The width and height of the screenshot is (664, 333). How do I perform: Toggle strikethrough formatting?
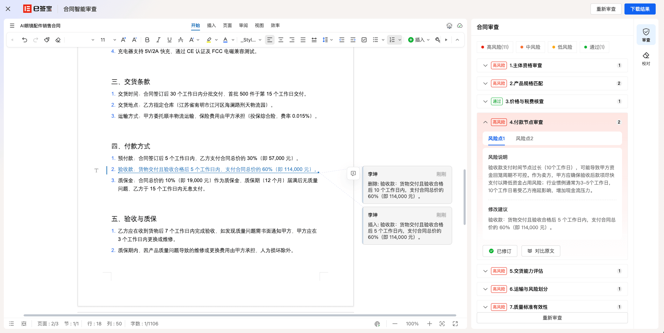(x=180, y=40)
